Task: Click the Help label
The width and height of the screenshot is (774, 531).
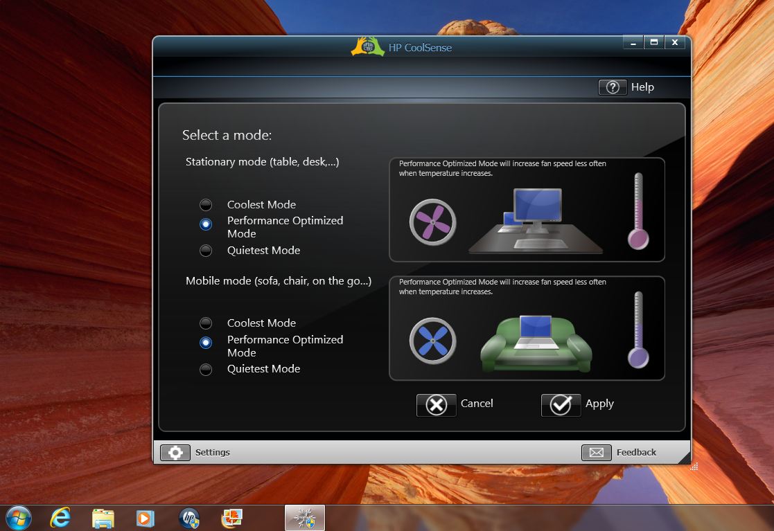Action: click(x=642, y=87)
